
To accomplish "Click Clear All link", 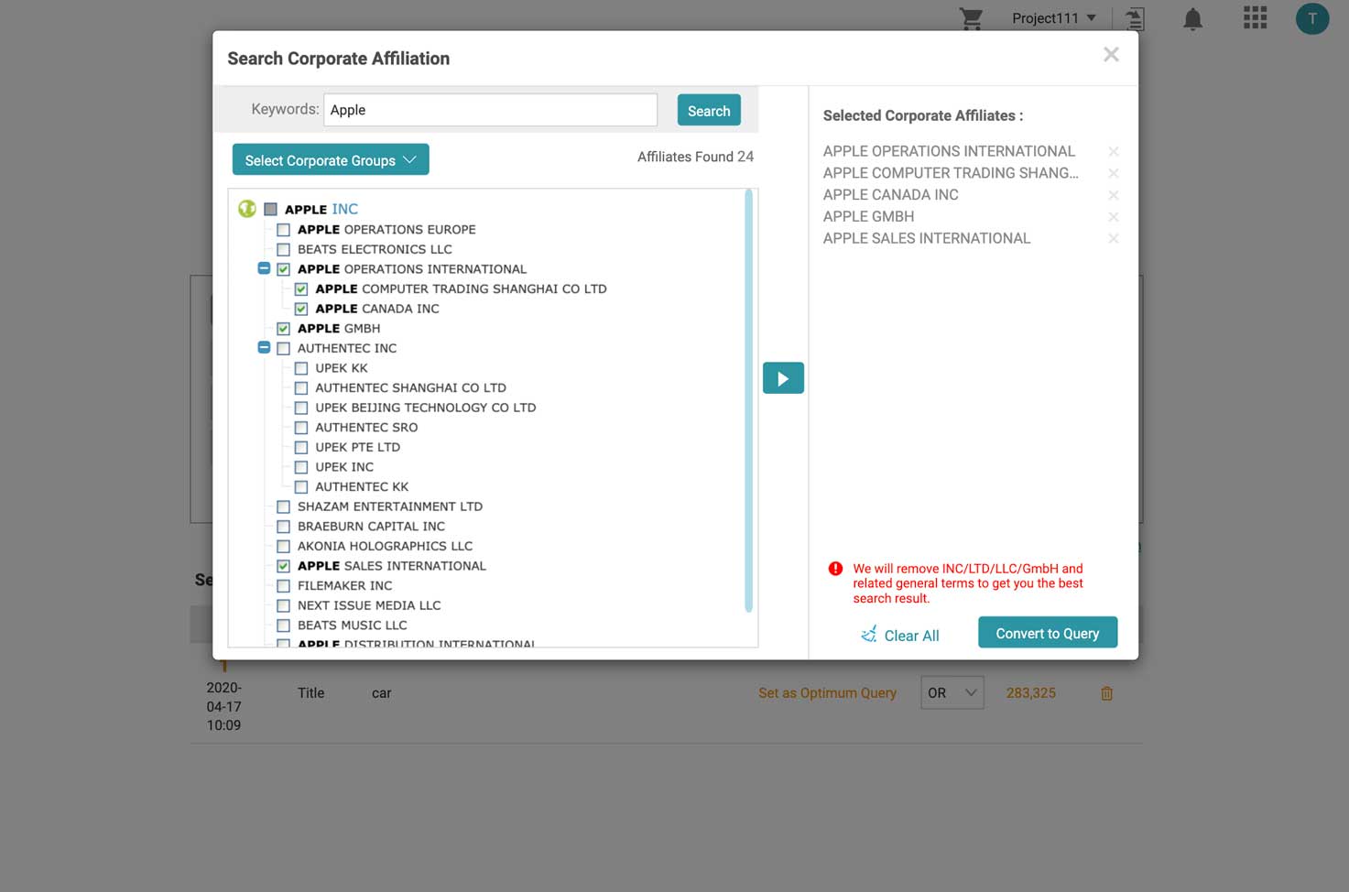I will 900,635.
